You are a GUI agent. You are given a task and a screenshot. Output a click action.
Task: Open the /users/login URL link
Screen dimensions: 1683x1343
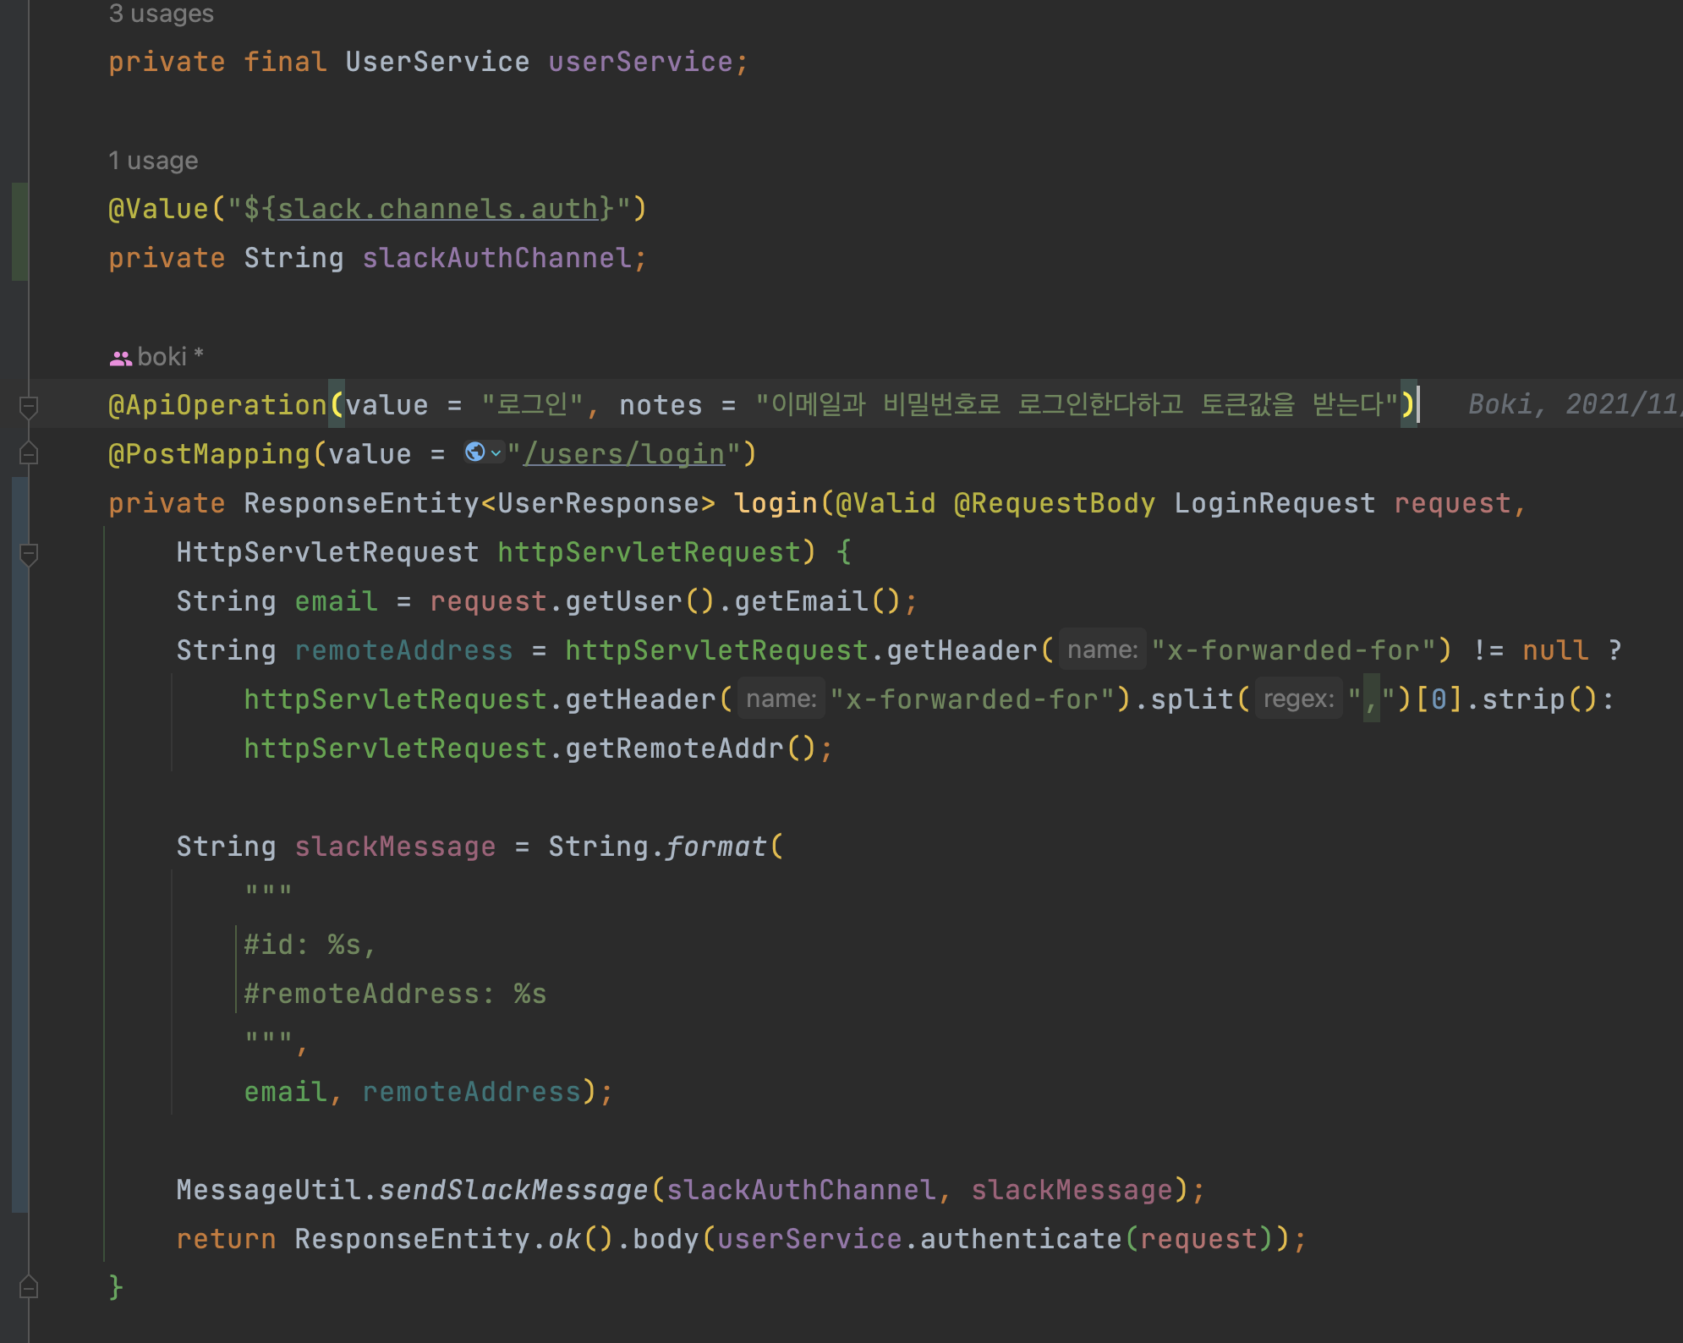pos(624,454)
